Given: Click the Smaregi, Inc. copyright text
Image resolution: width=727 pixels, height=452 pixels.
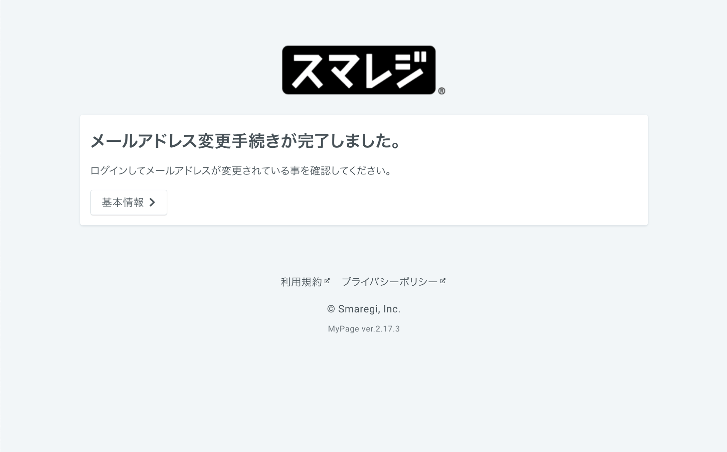Looking at the screenshot, I should pos(369,309).
